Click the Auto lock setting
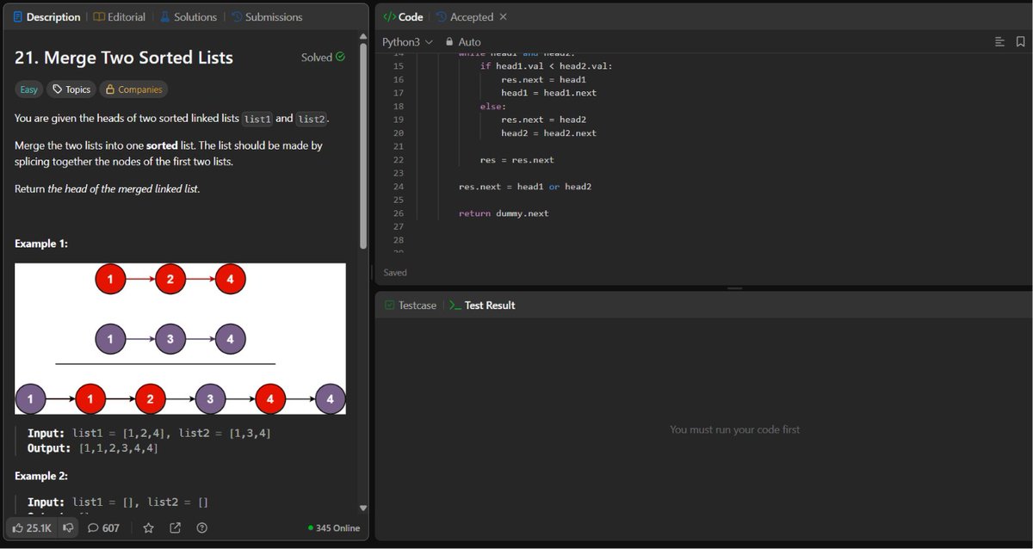The image size is (1033, 549). (x=462, y=41)
